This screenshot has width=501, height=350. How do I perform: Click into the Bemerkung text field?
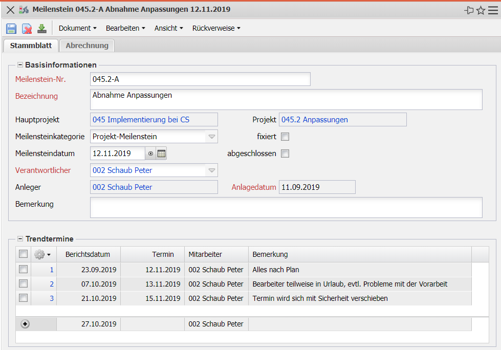(286, 207)
